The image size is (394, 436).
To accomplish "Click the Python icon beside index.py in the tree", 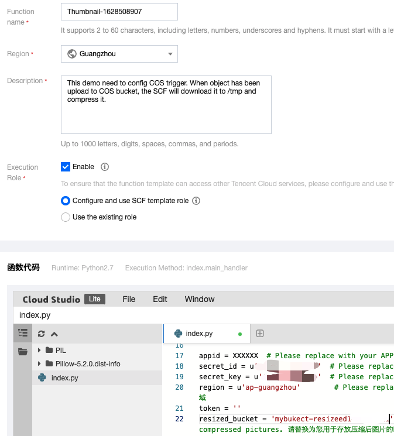I will pyautogui.click(x=42, y=377).
